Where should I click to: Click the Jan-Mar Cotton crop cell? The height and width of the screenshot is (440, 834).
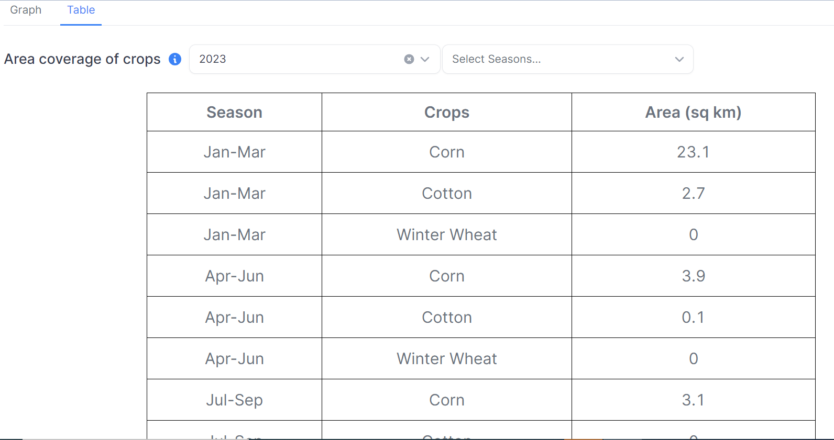coord(446,193)
